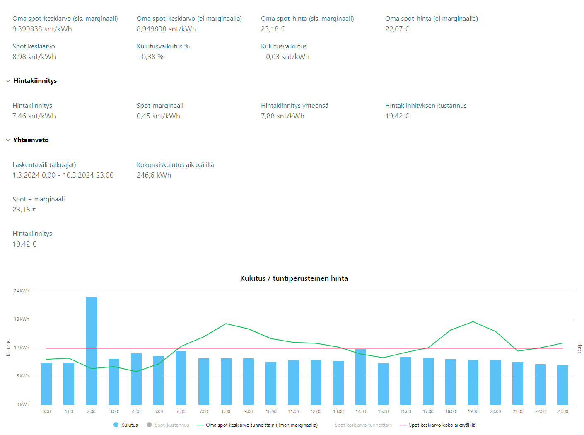Collapse the Yhteenveto section chevron
The width and height of the screenshot is (584, 435).
coord(8,140)
